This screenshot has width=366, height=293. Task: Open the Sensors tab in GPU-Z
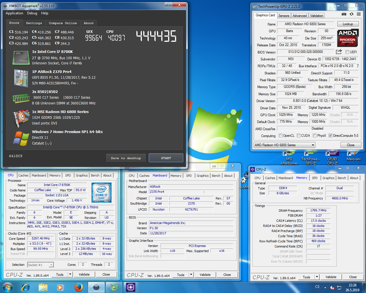click(284, 16)
